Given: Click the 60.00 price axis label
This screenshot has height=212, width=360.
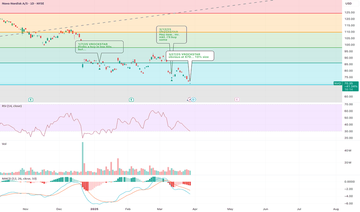Looking at the screenshot, I should pos(349,96).
